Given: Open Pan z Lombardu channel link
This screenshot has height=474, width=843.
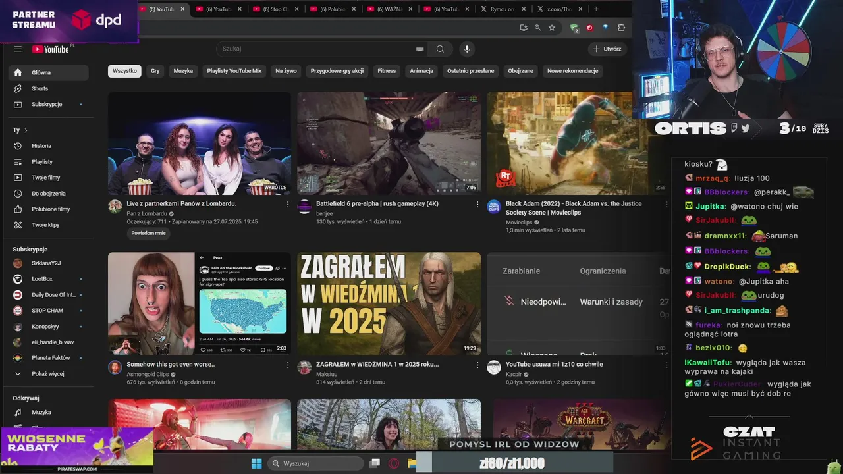Looking at the screenshot, I should click(147, 214).
